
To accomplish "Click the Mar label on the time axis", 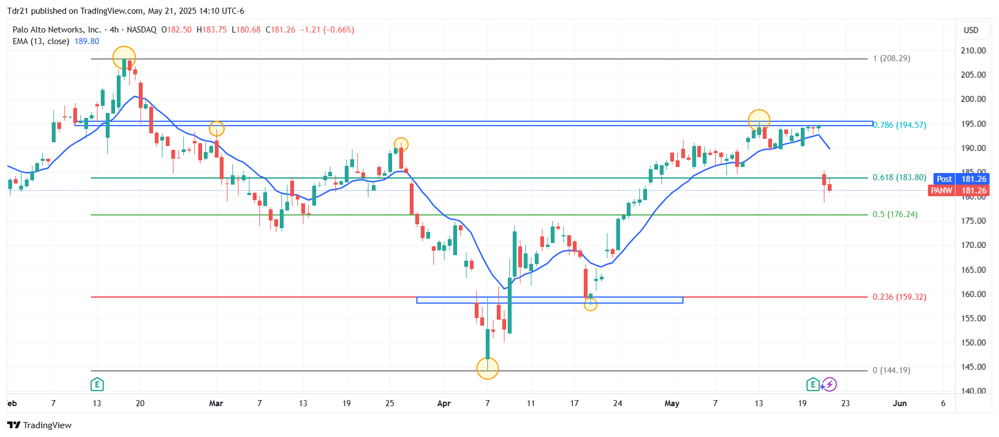I will click(x=216, y=403).
